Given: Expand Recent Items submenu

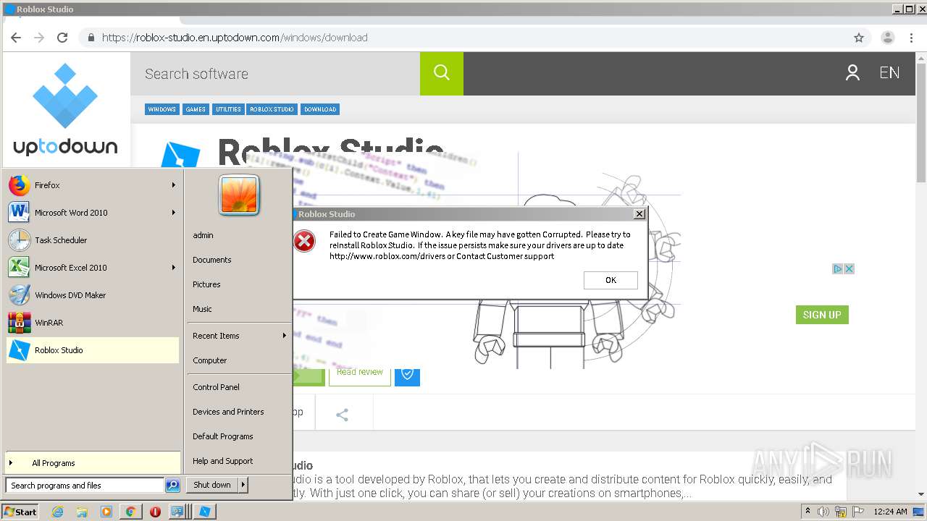Looking at the screenshot, I should 284,336.
